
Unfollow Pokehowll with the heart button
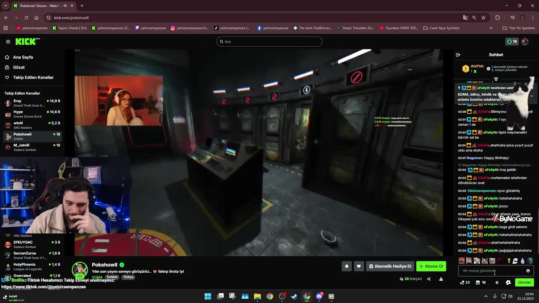(x=359, y=266)
